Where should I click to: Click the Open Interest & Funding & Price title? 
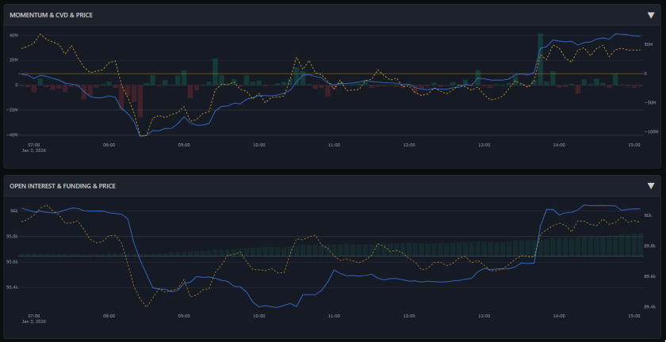pos(62,186)
